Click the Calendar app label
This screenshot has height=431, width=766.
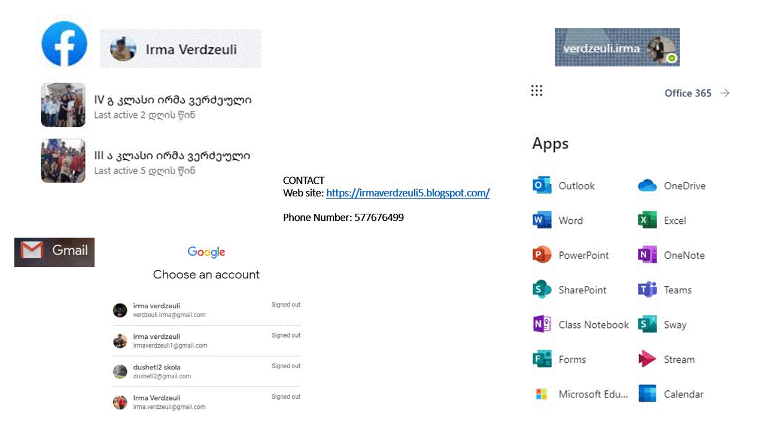pyautogui.click(x=684, y=394)
